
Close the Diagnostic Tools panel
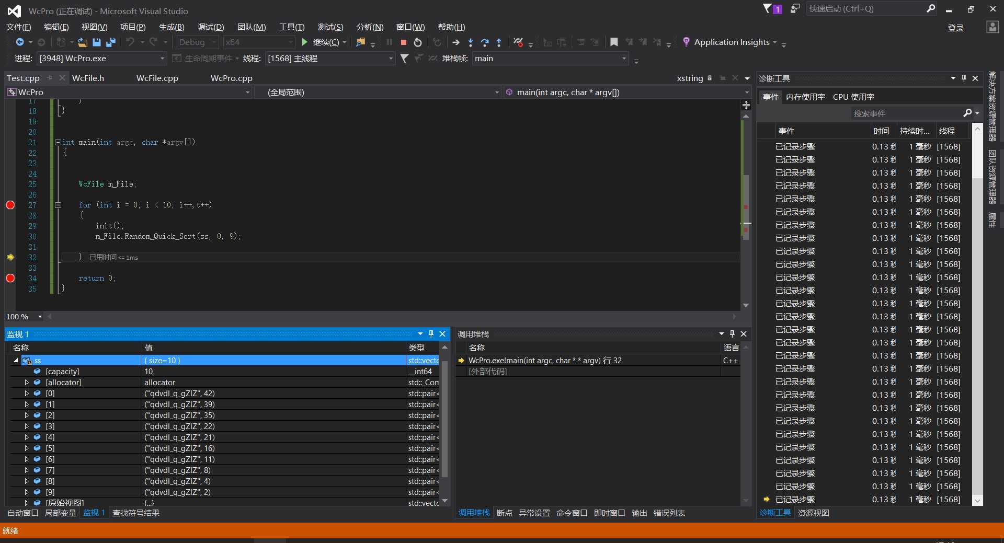coord(975,78)
